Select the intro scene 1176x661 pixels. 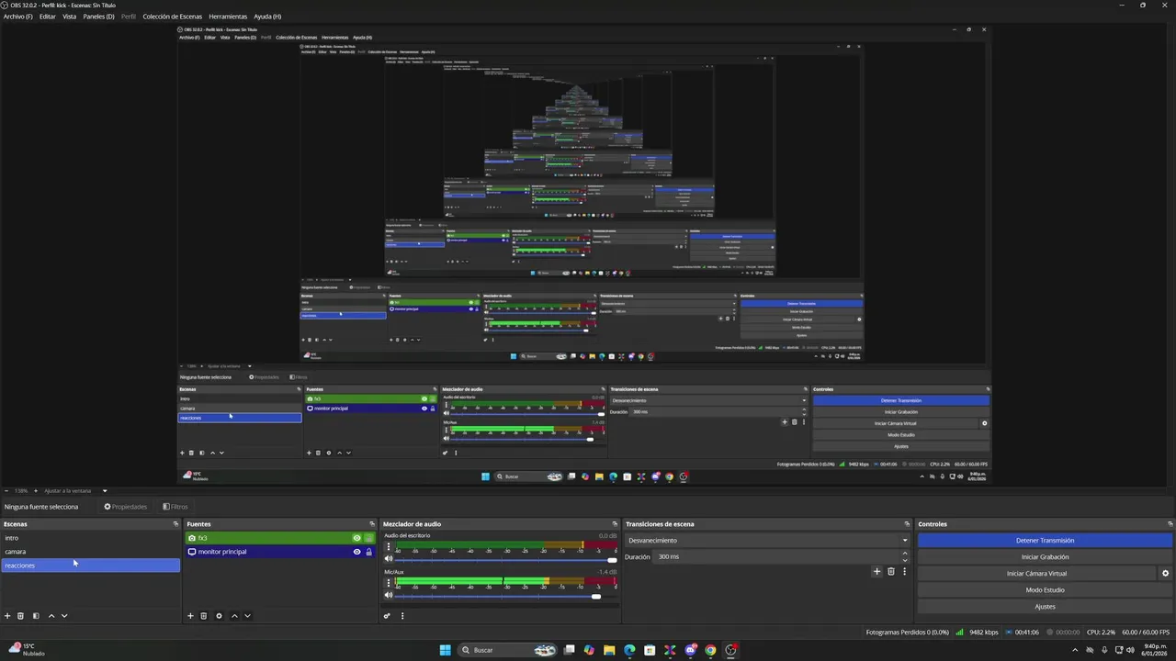[x=90, y=538]
